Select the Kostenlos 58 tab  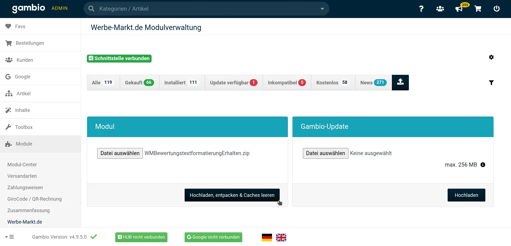pos(333,82)
